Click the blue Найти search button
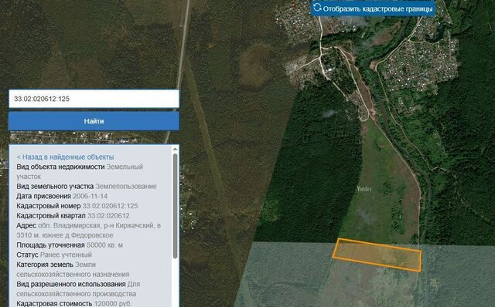This screenshot has width=495, height=307. [x=94, y=121]
